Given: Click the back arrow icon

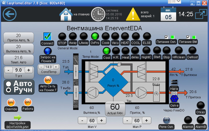Looking at the screenshot, I should click(x=9, y=14).
